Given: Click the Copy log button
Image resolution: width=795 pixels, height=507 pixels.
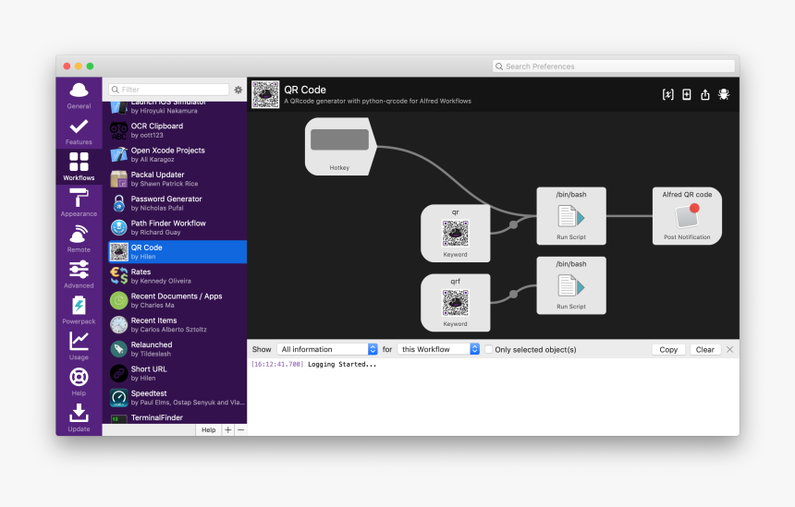Looking at the screenshot, I should point(668,349).
